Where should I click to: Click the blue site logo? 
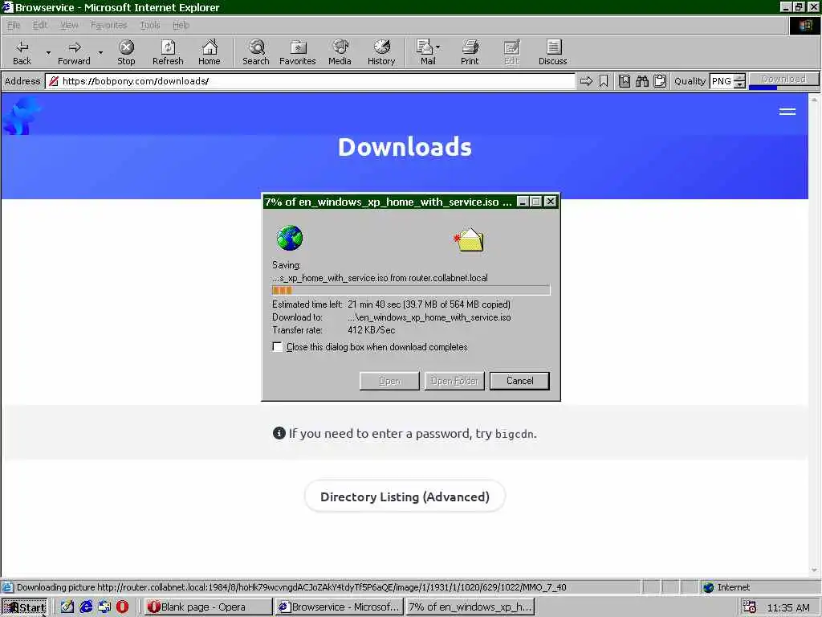pos(21,116)
